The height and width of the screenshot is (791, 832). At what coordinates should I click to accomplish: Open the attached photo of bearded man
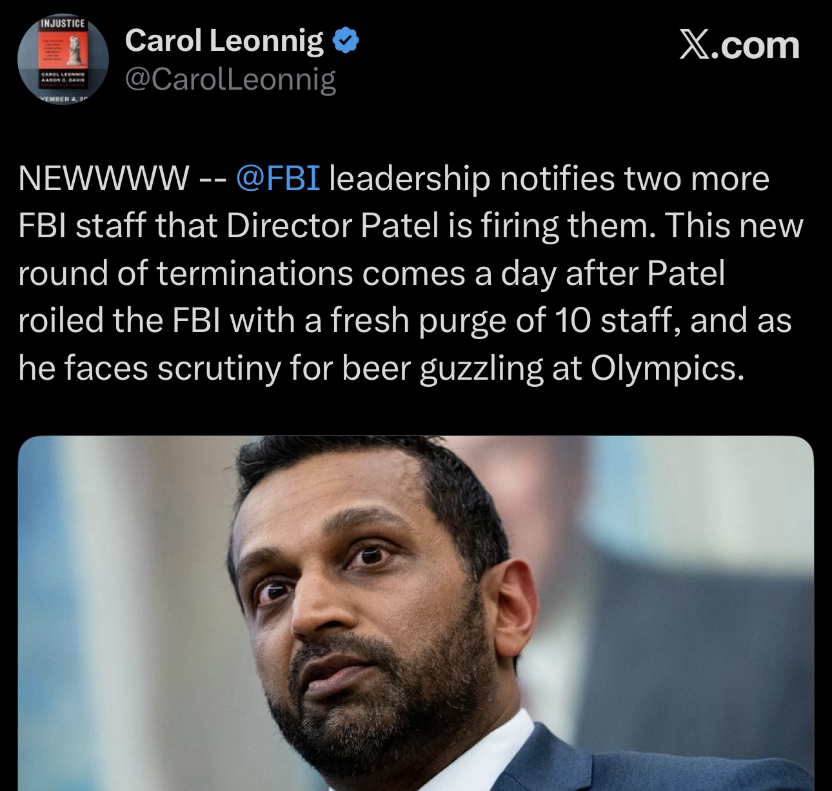[x=416, y=613]
